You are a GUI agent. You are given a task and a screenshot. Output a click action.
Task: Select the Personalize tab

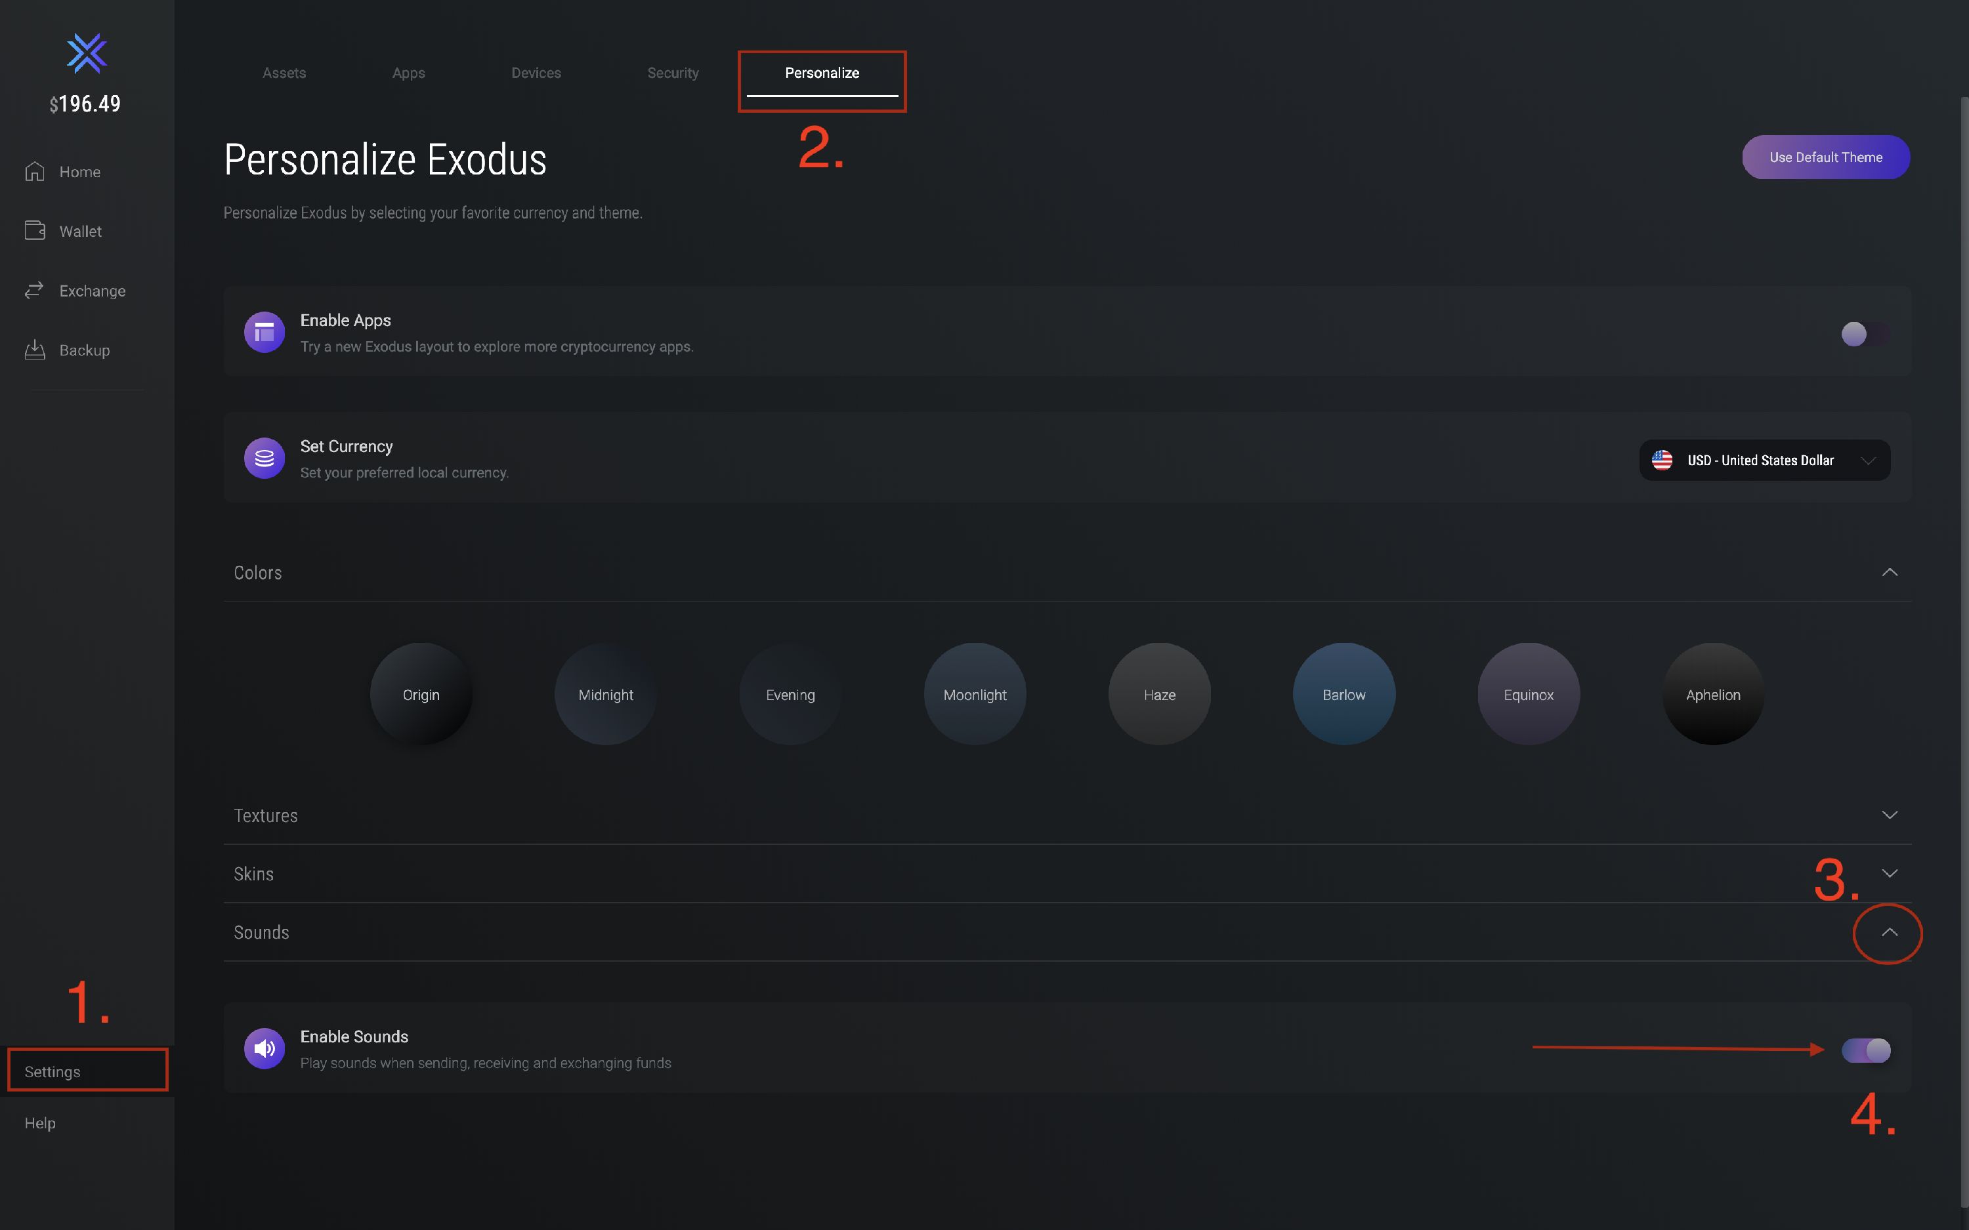[x=822, y=73]
